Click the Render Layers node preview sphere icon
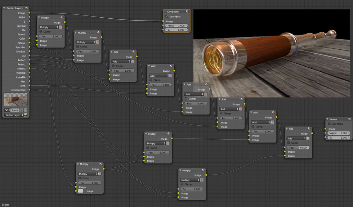The width and height of the screenshot is (353, 207). [x=27, y=8]
